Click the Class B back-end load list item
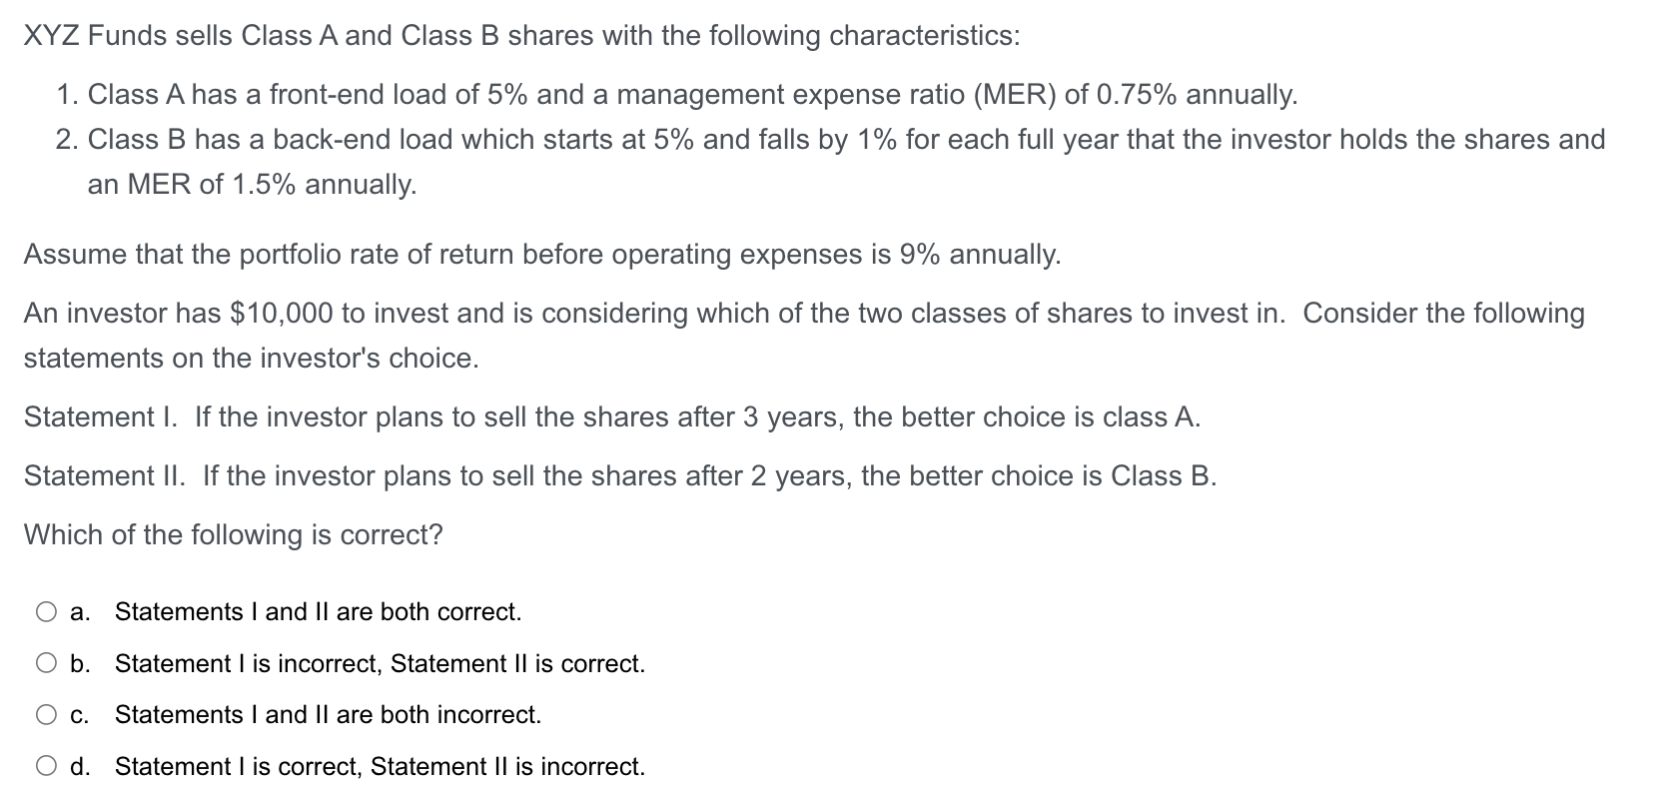1668x799 pixels. (x=844, y=139)
